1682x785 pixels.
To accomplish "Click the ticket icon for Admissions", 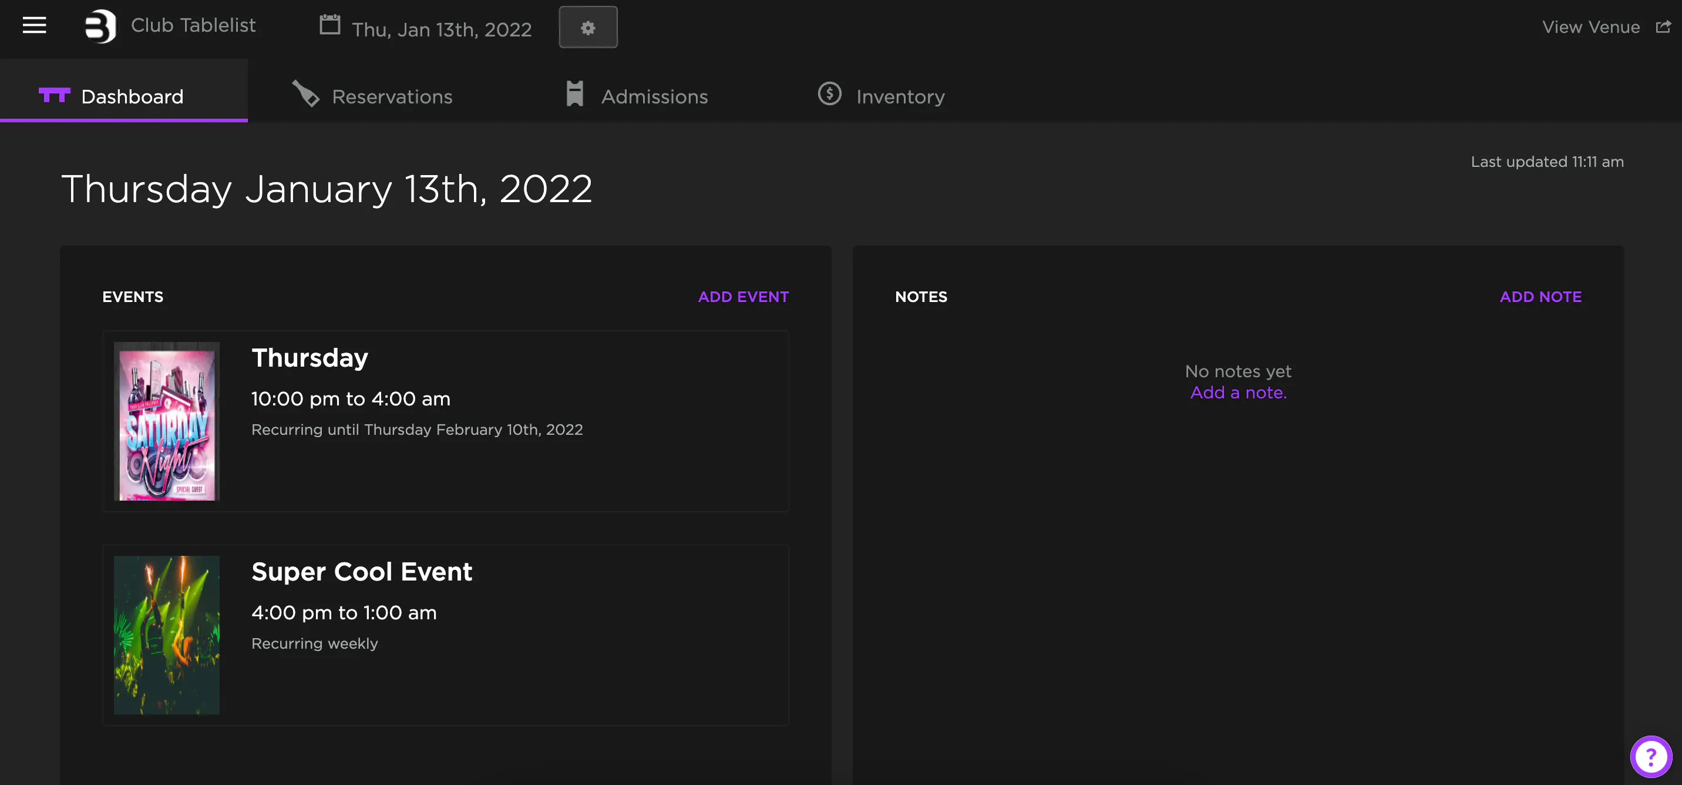I will [574, 95].
